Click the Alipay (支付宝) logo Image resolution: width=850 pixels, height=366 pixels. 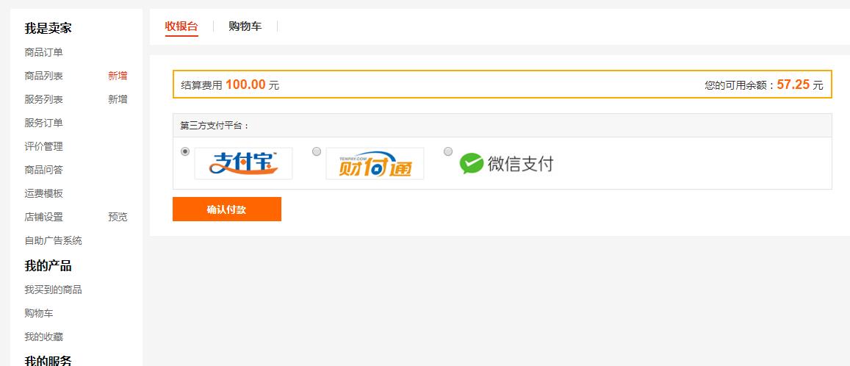243,163
